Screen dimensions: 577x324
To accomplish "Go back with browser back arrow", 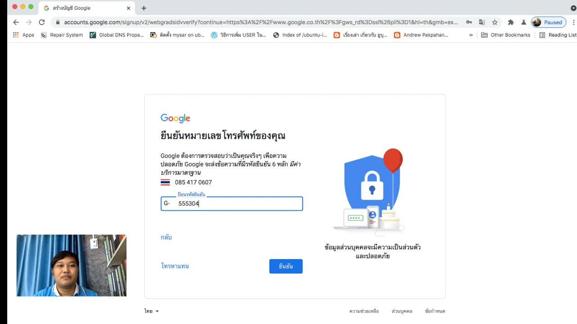I will coord(16,22).
